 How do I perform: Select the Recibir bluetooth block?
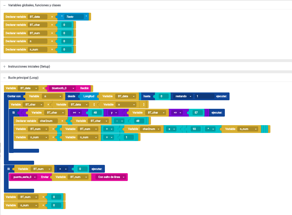84,88
